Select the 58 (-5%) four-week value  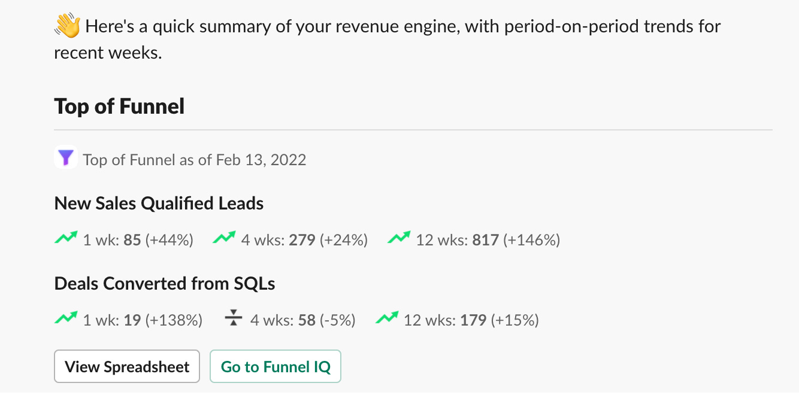[326, 320]
